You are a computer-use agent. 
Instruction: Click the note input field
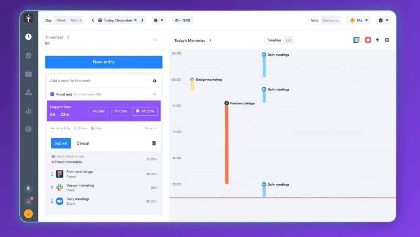(x=98, y=81)
